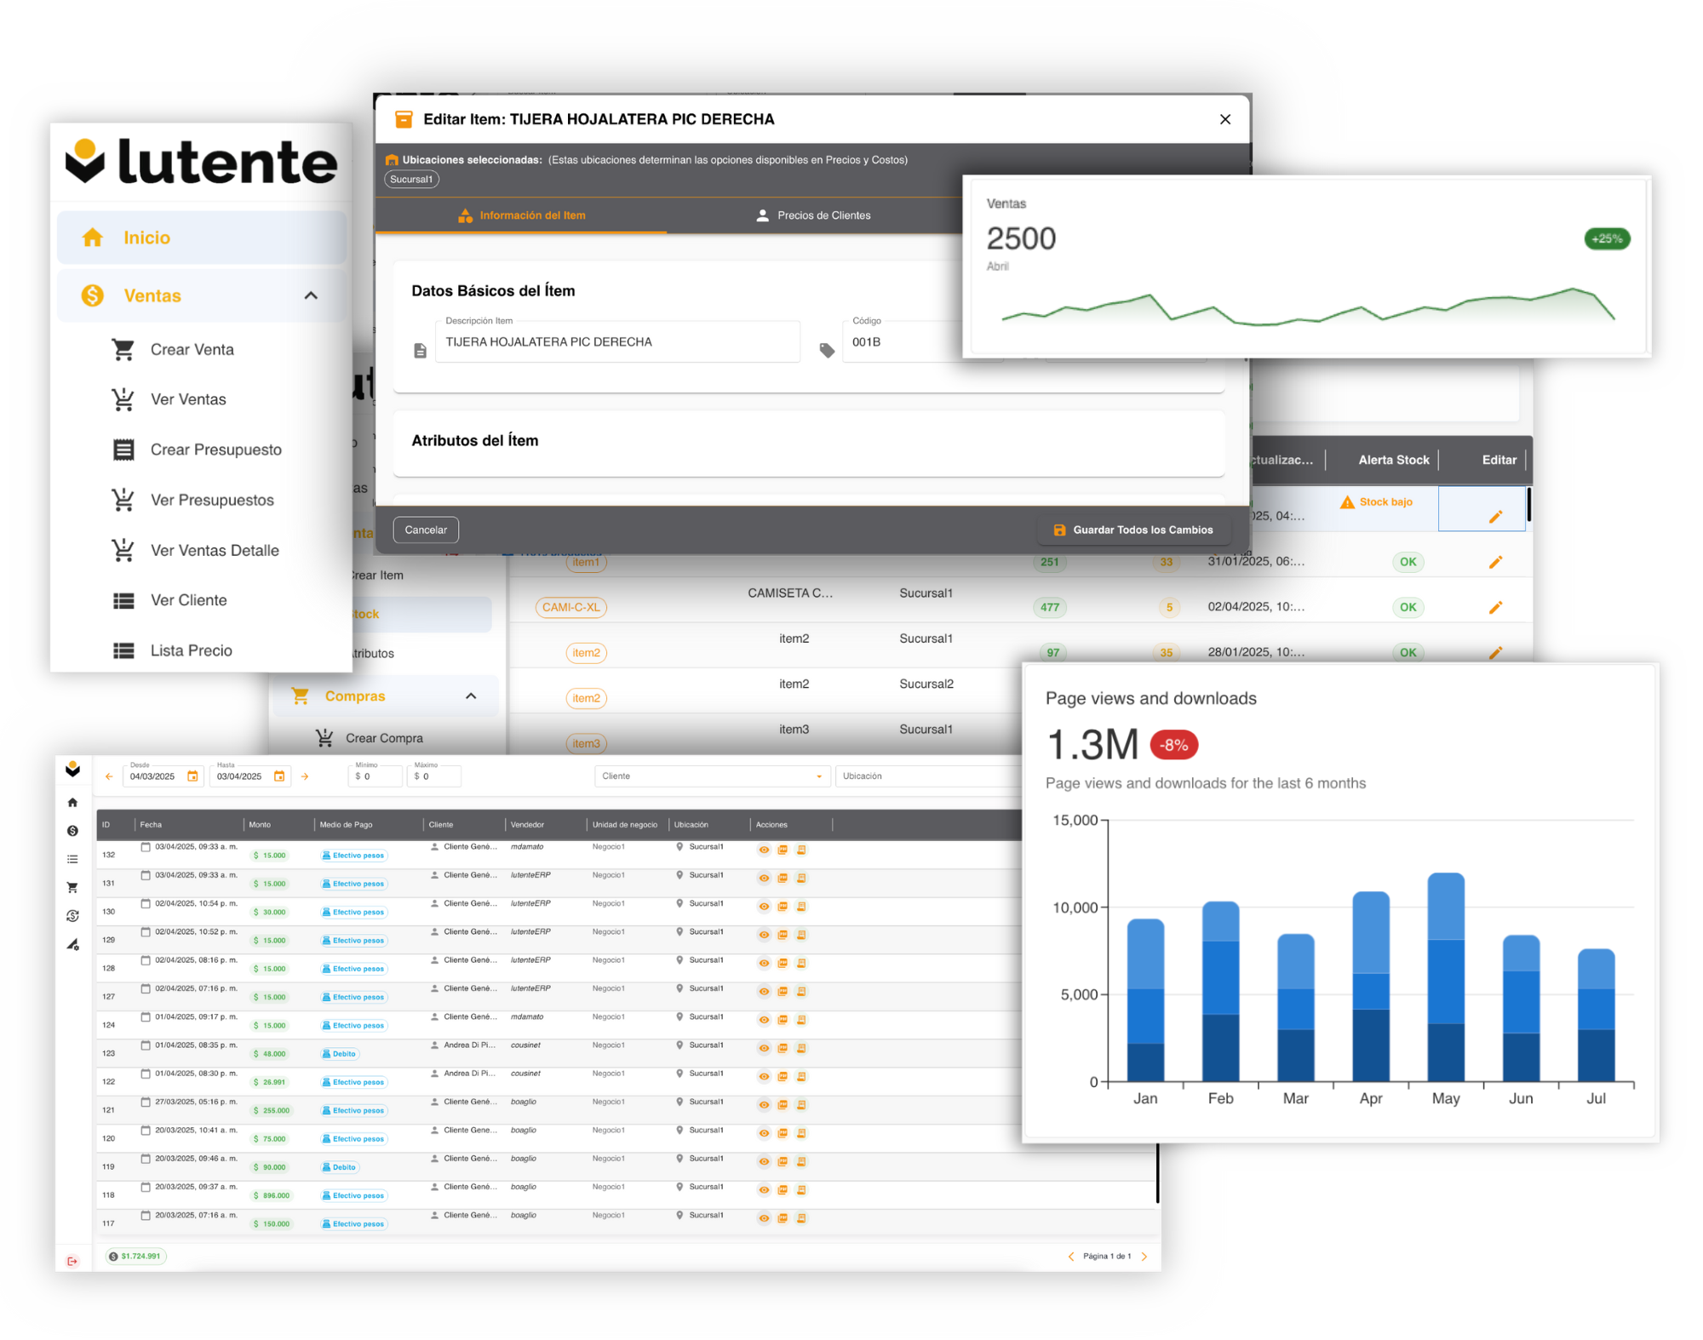1703x1340 pixels.
Task: Collapse the Ventas menu section
Action: [x=311, y=295]
